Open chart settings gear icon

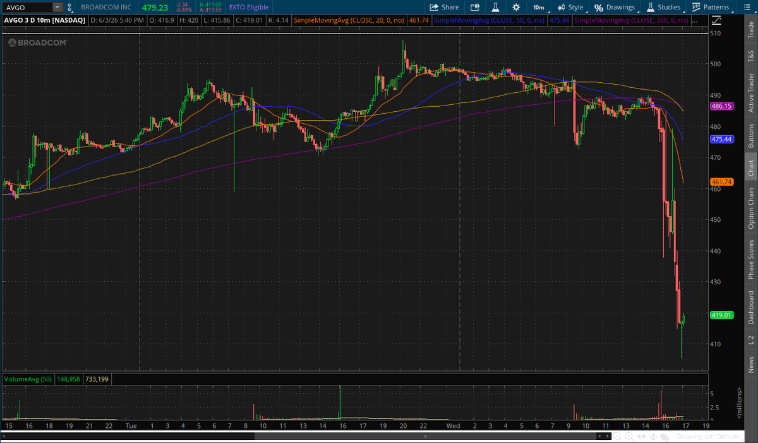tap(517, 8)
